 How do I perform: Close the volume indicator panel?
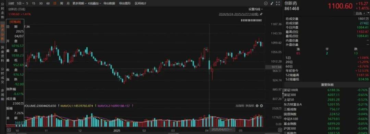click(x=261, y=106)
